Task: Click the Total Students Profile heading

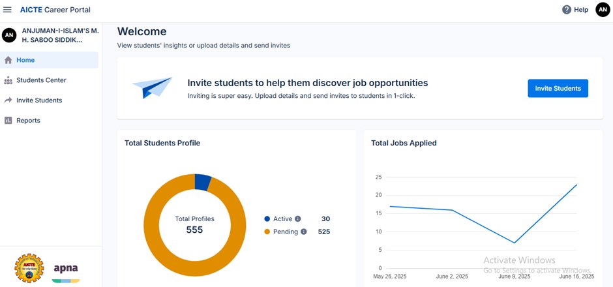Action: point(162,143)
